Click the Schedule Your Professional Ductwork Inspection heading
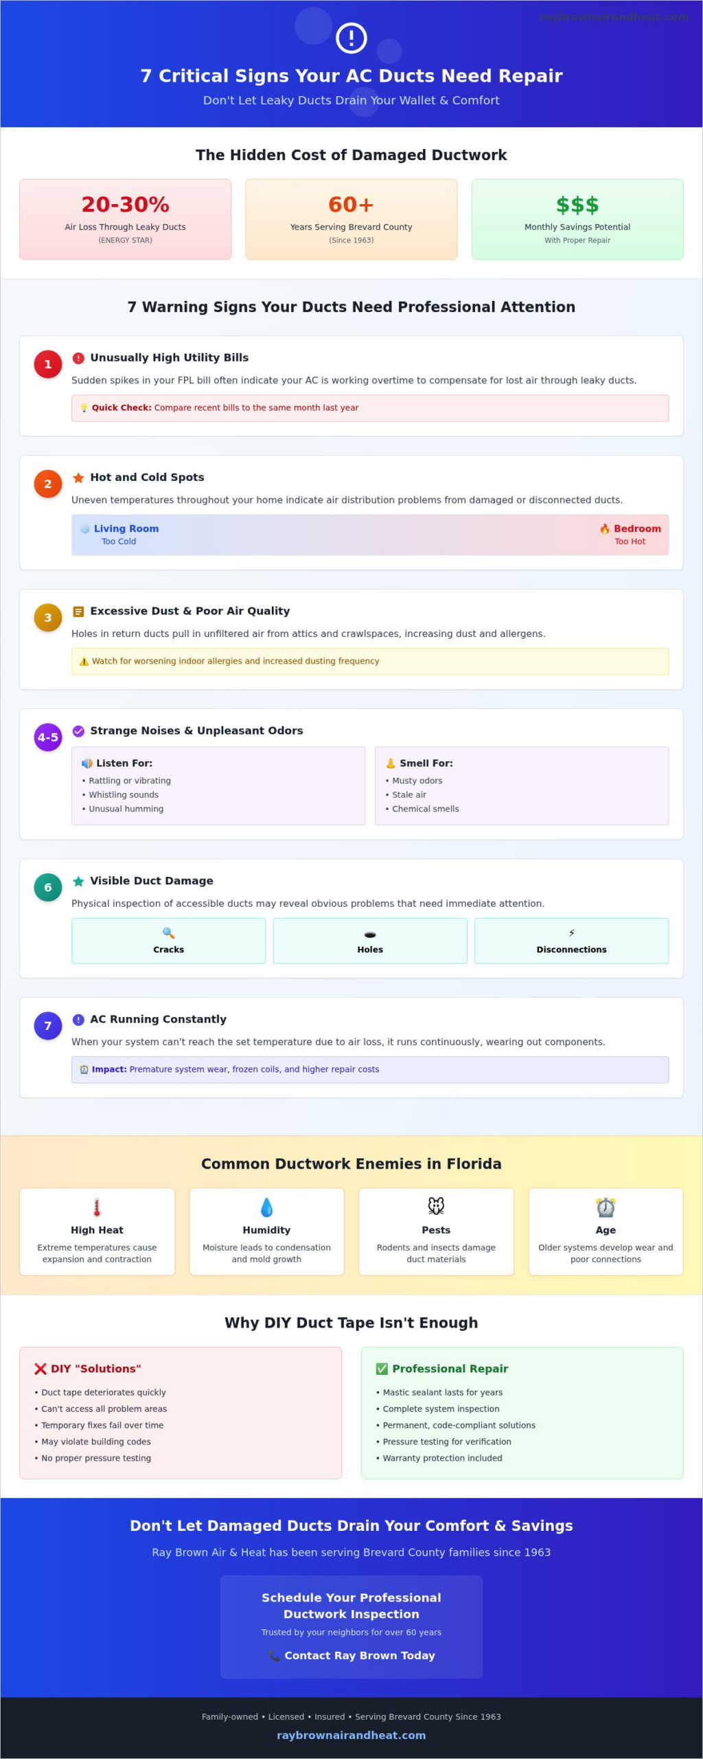The width and height of the screenshot is (703, 1759). [351, 1606]
